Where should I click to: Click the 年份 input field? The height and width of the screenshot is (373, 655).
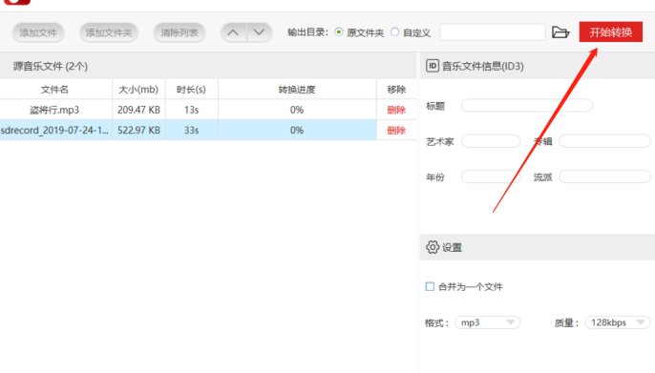point(491,176)
